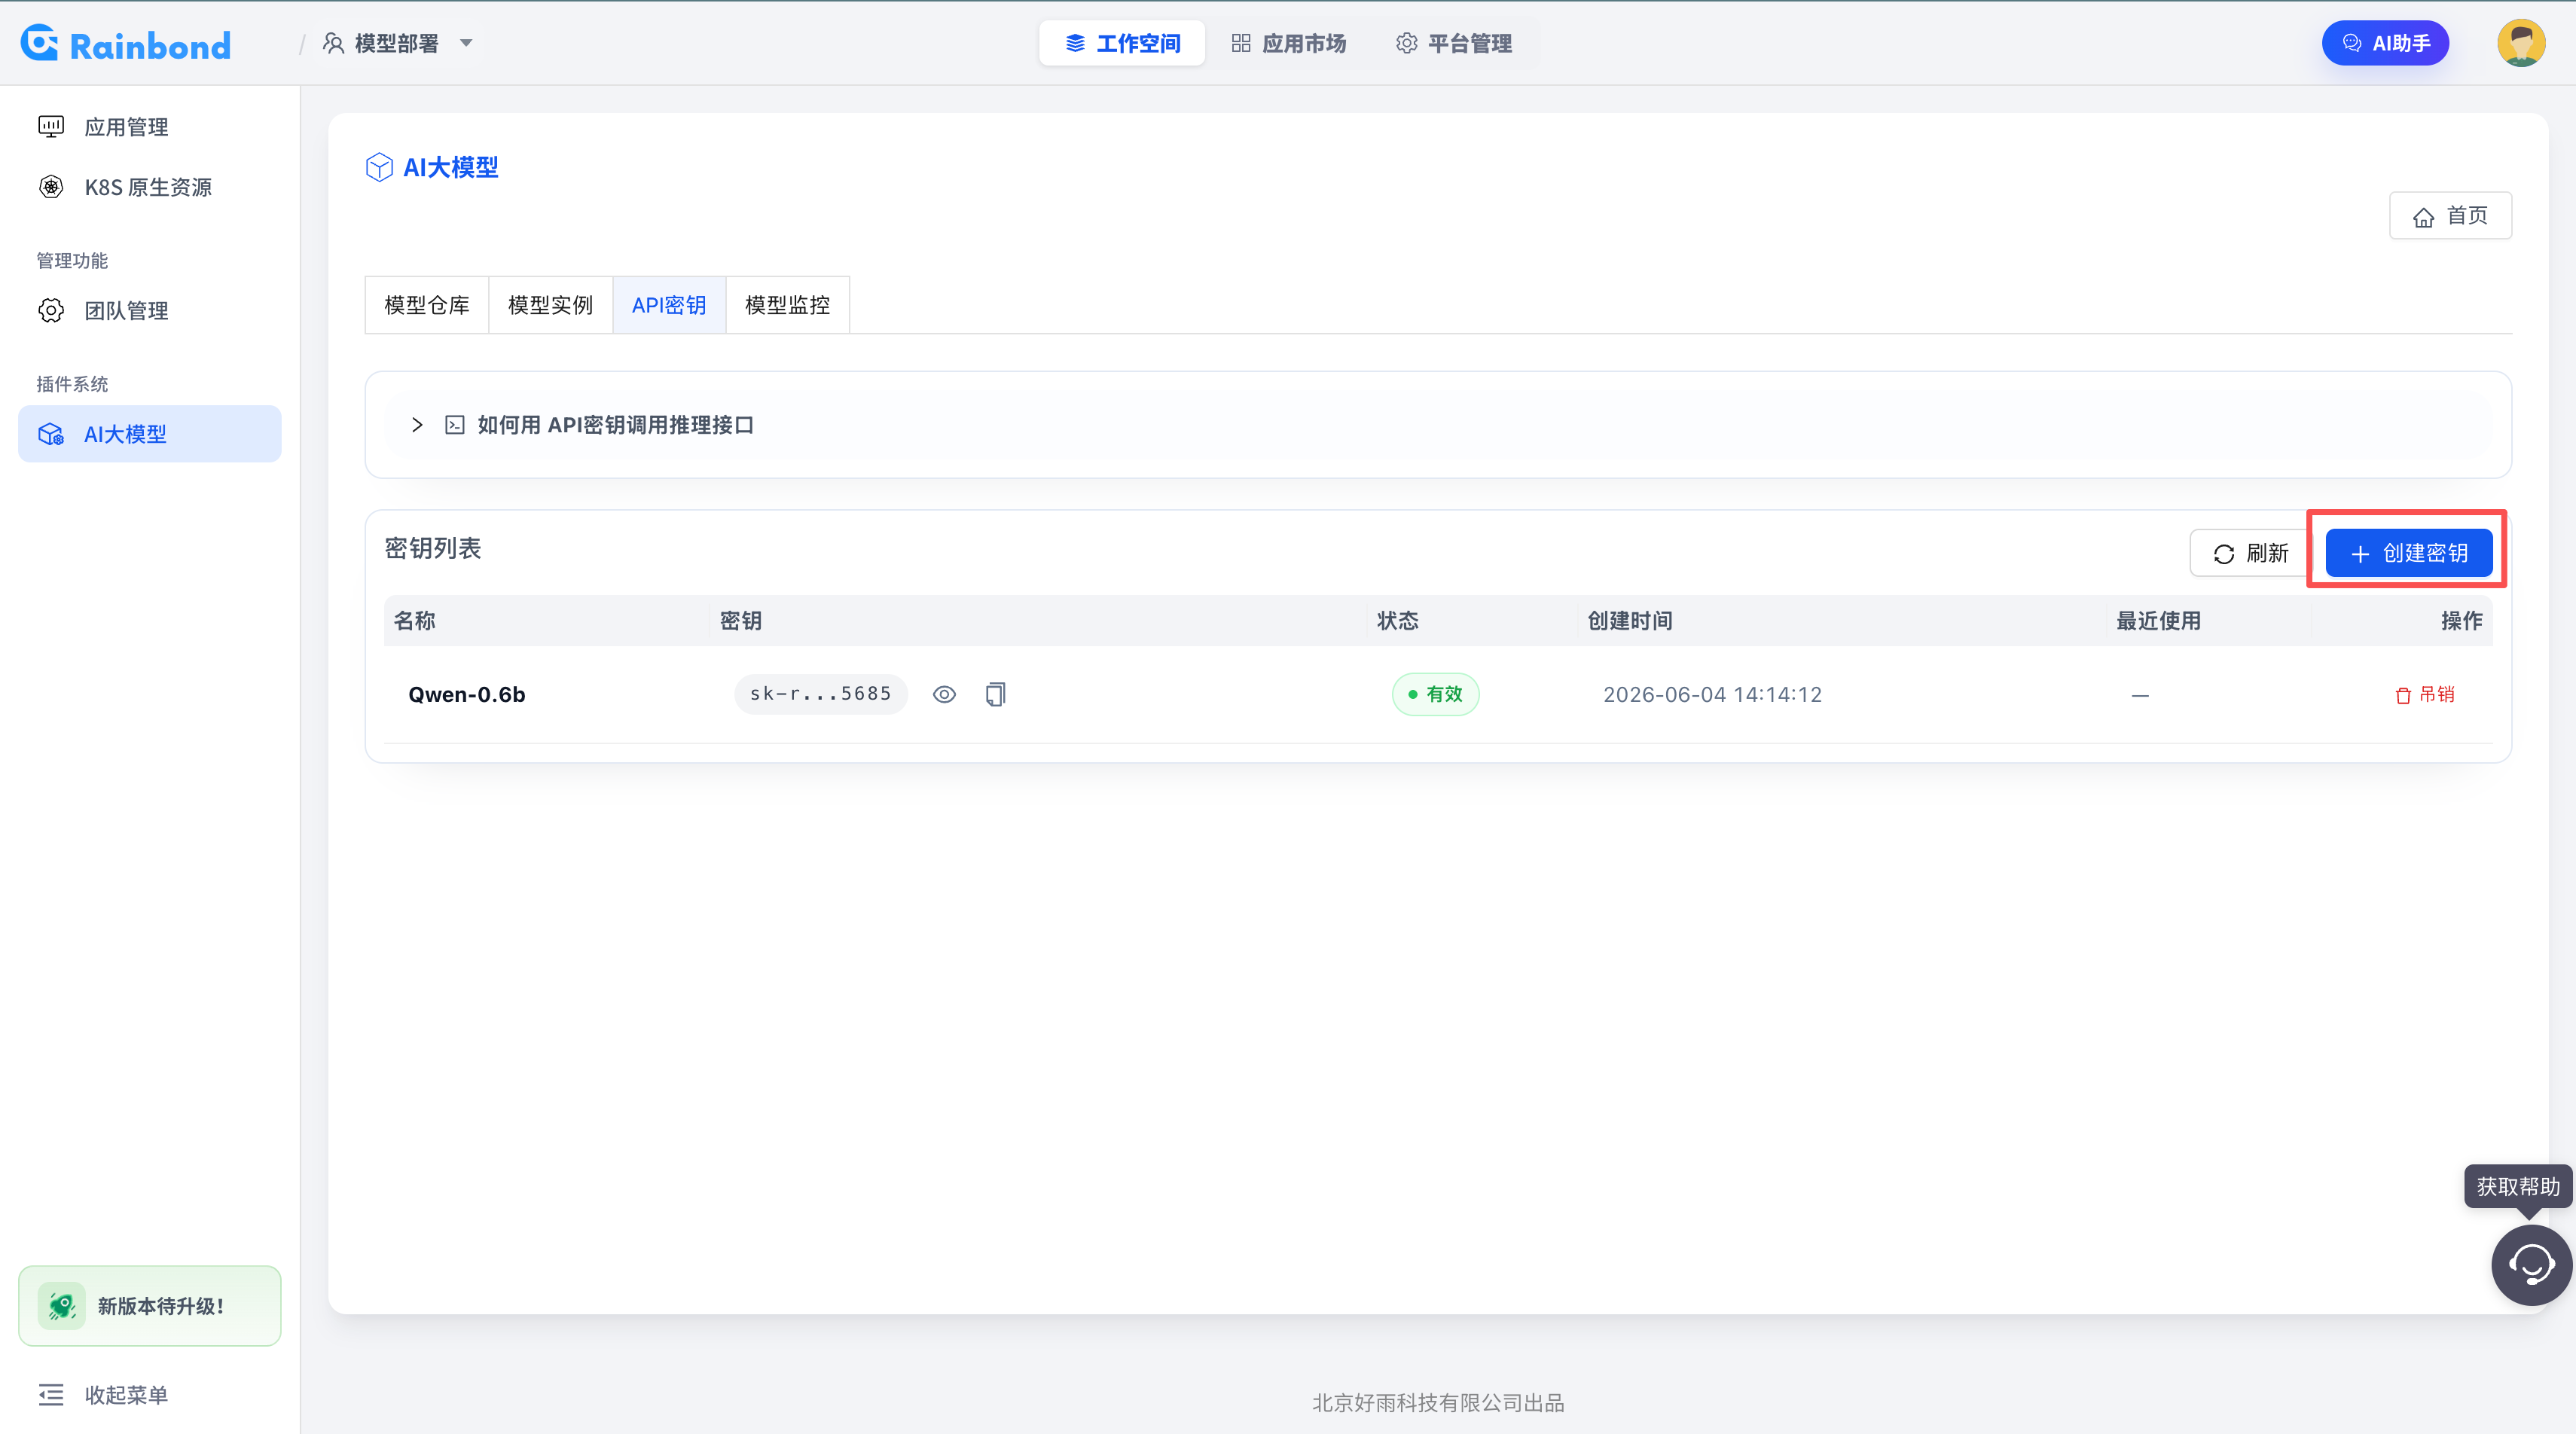Revoke the Qwen-0.6b key via 吊销
The width and height of the screenshot is (2576, 1434).
point(2425,694)
